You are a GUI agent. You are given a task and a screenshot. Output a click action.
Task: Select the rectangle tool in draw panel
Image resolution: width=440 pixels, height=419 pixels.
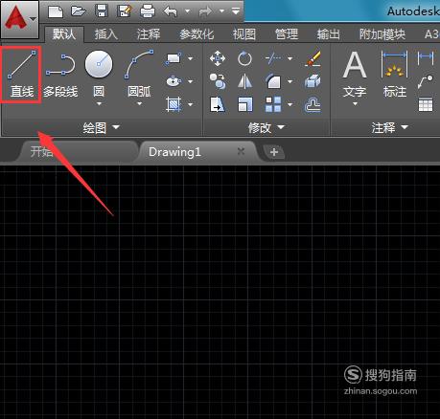click(x=174, y=59)
